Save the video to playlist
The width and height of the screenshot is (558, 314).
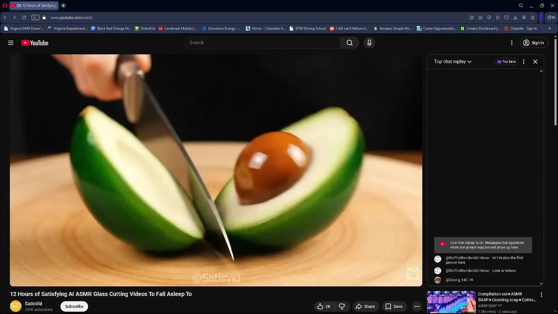click(x=394, y=307)
